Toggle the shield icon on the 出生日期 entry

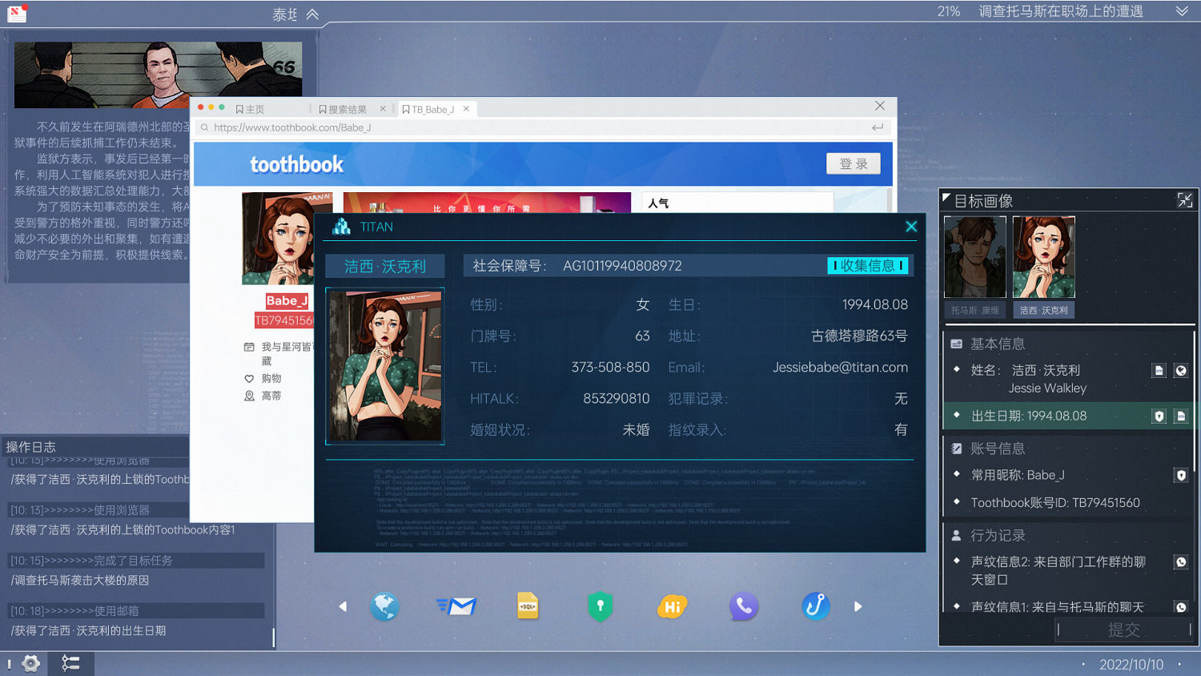click(1159, 416)
